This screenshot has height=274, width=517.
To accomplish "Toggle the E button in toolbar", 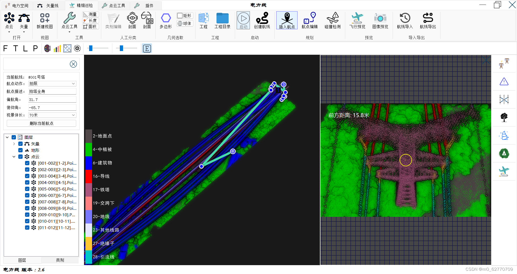I will pos(147,49).
